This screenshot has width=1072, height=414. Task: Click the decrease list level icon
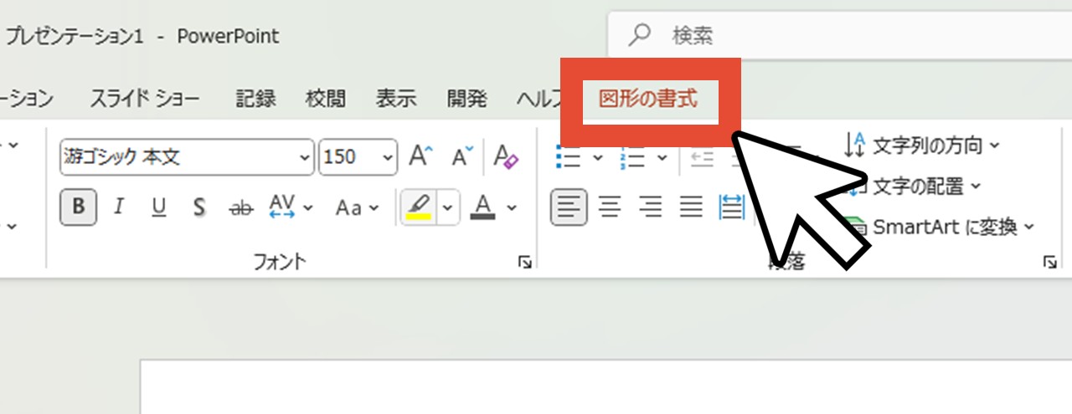pyautogui.click(x=702, y=156)
